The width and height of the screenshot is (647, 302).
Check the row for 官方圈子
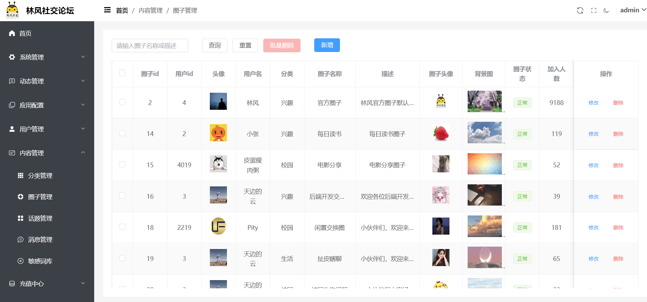pyautogui.click(x=122, y=102)
